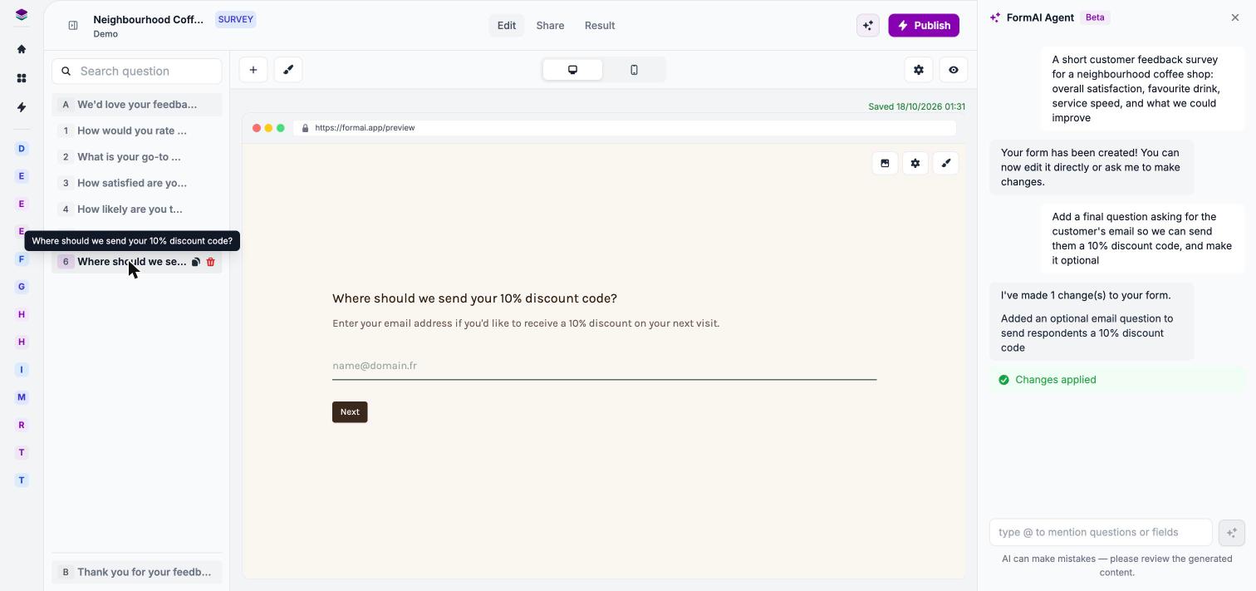Duplicate question 6 with copy icon
Screen dimensions: 1256x591
point(196,262)
